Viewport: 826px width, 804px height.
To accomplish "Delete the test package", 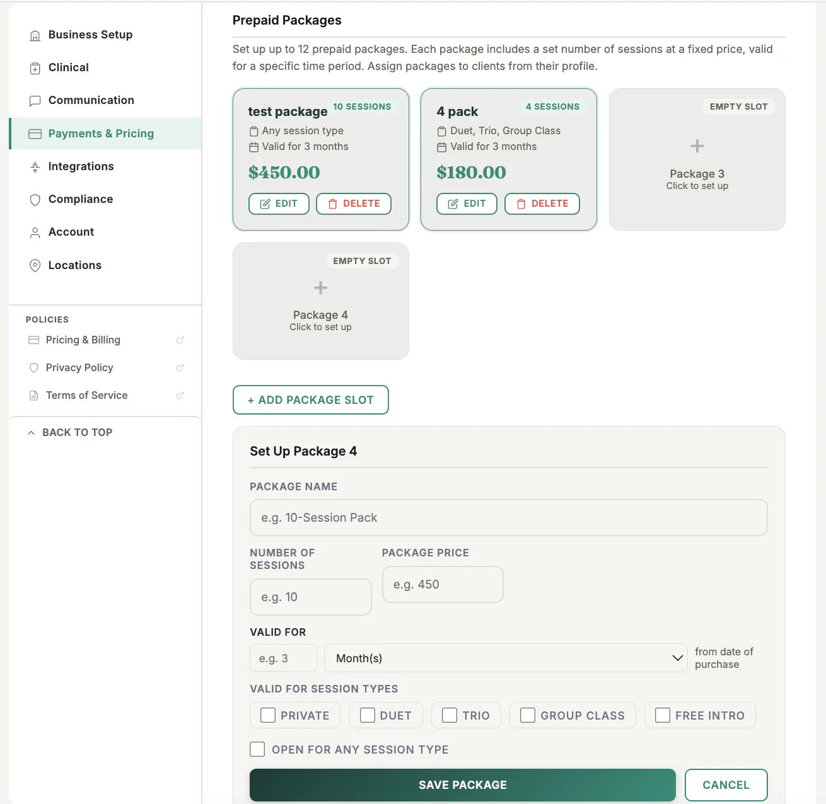I will coord(354,204).
